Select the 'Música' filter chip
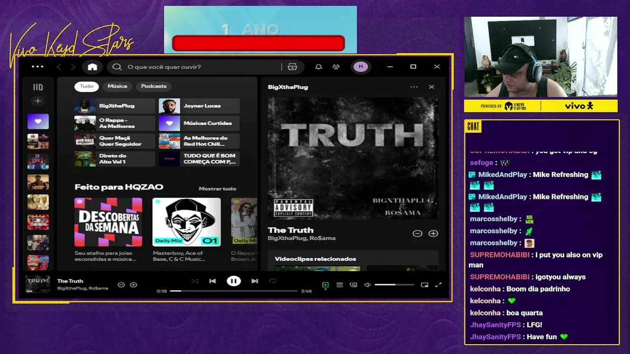 pyautogui.click(x=117, y=86)
